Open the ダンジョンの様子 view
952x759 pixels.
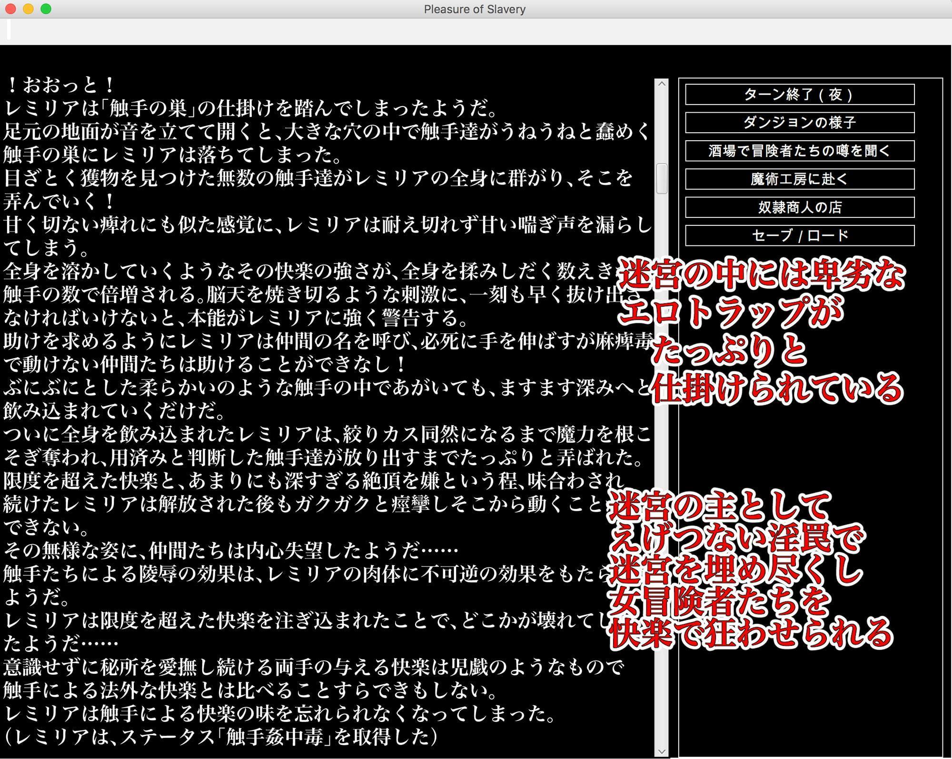799,123
